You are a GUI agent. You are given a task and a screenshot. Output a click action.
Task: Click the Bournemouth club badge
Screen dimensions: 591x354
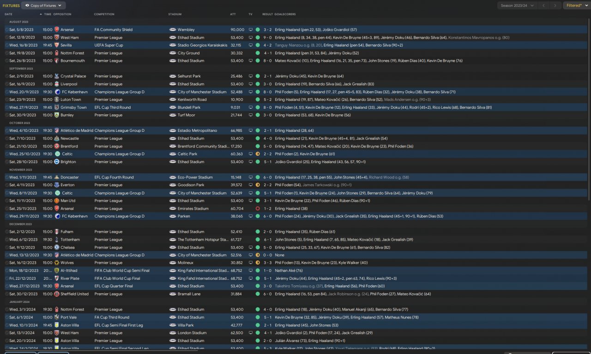pos(57,61)
